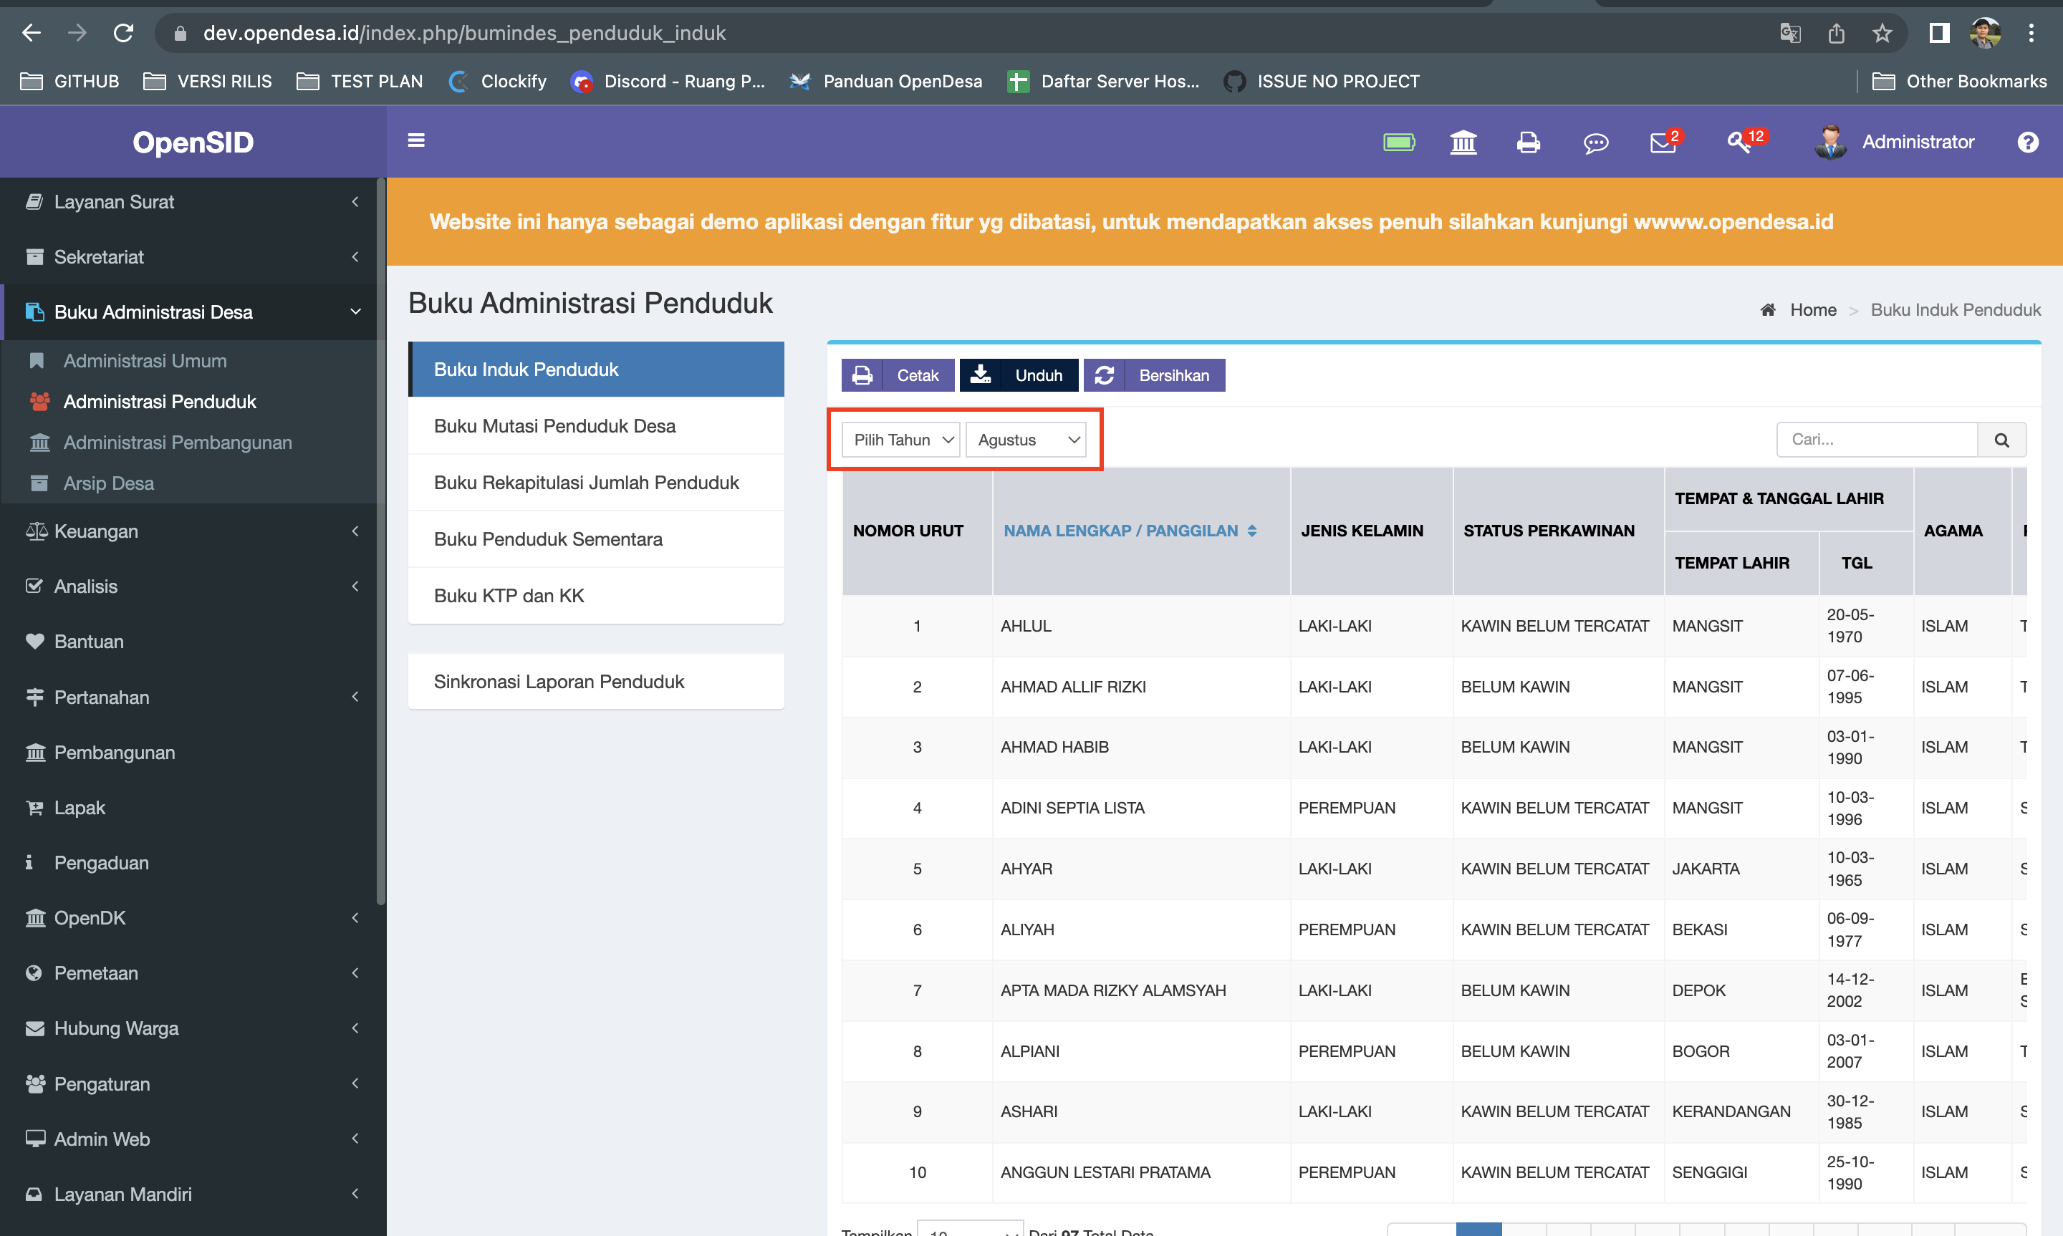Screen dimensions: 2063x1236
Task: Open the mail inbox with 2 notifications
Action: tap(1665, 142)
